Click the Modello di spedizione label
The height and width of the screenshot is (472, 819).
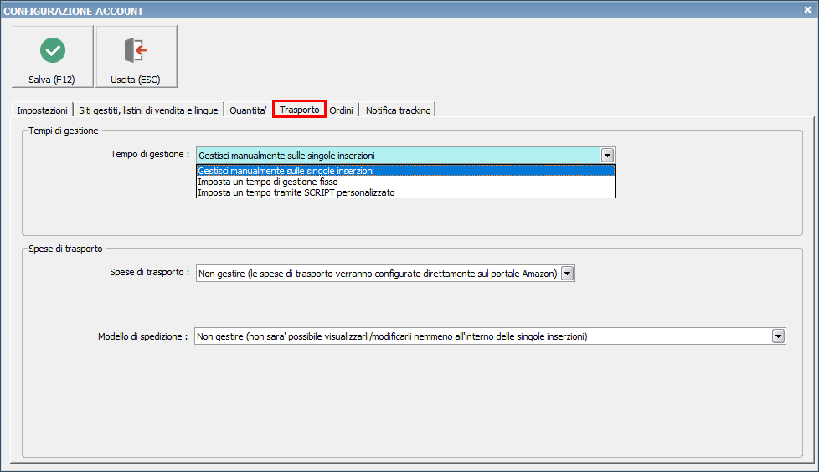pos(143,336)
